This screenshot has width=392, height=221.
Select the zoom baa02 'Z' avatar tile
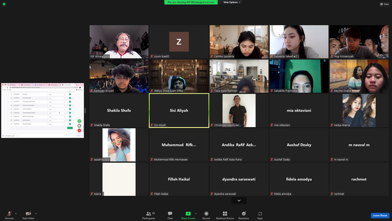[x=179, y=42]
